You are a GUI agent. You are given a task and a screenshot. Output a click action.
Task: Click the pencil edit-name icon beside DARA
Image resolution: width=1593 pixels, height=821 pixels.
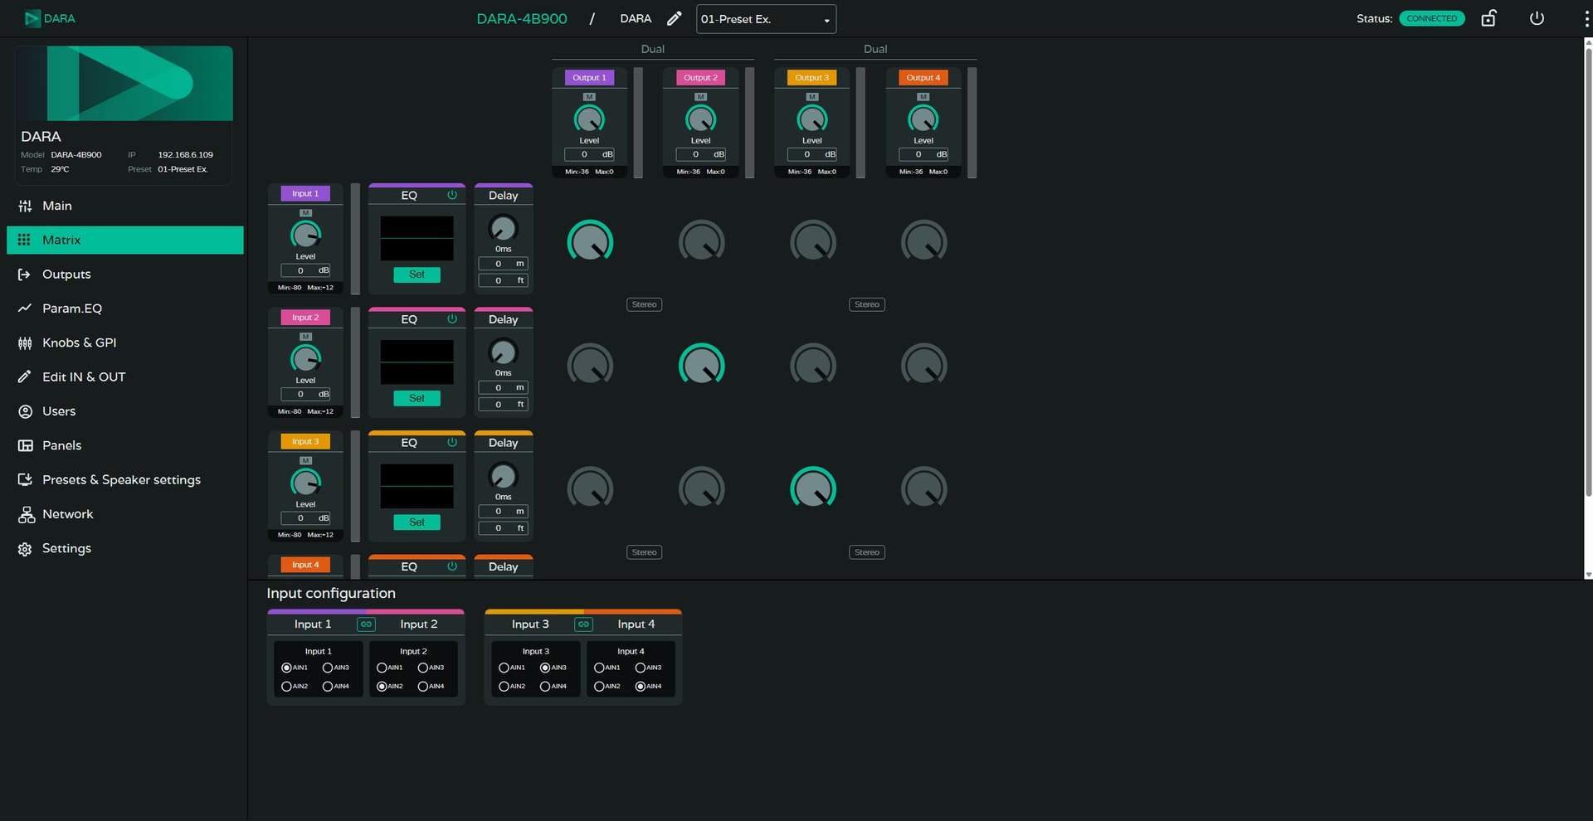point(675,18)
